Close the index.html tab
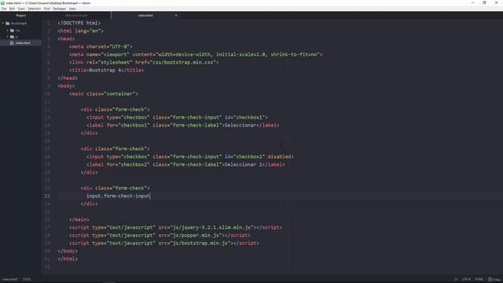This screenshot has height=283, width=503. [176, 16]
